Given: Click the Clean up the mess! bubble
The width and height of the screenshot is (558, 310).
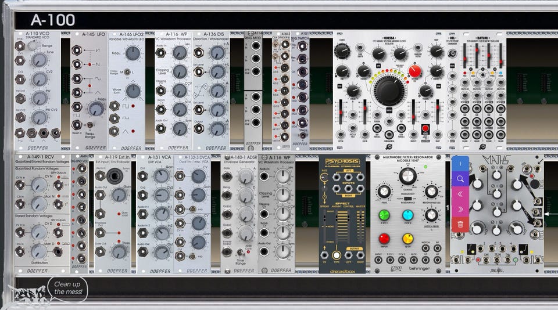Looking at the screenshot, I should click(68, 288).
